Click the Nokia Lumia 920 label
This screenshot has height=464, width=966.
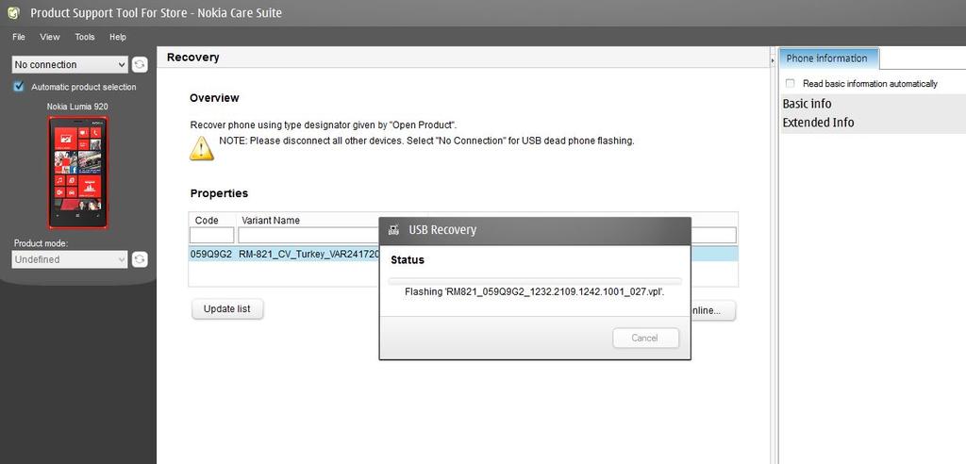click(77, 107)
